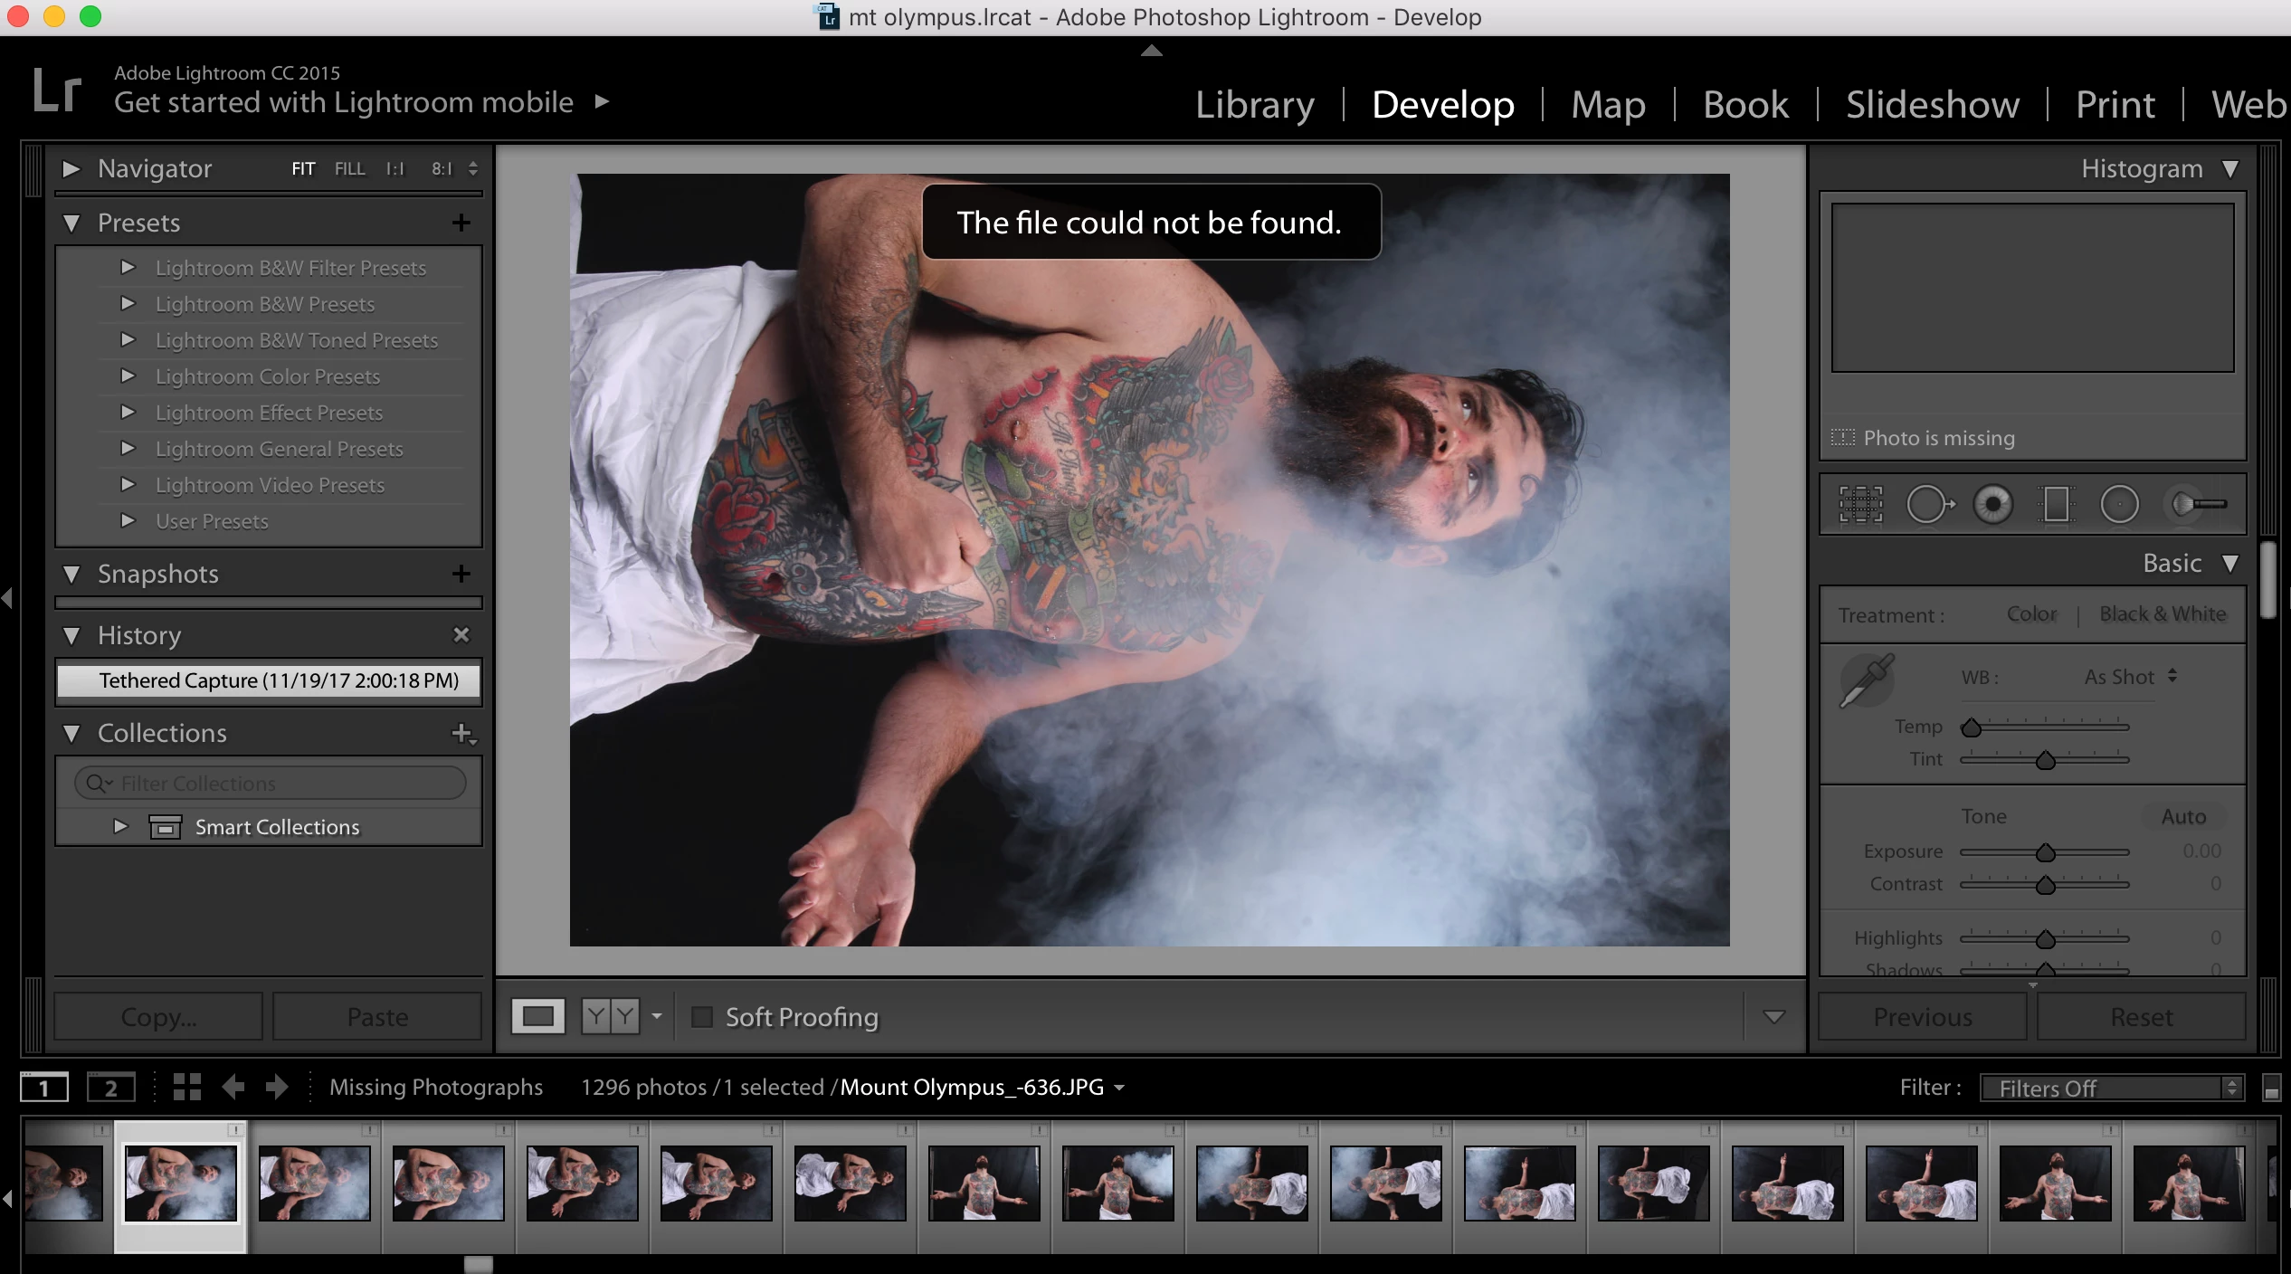
Task: Click the Auto tone button
Action: [2183, 817]
